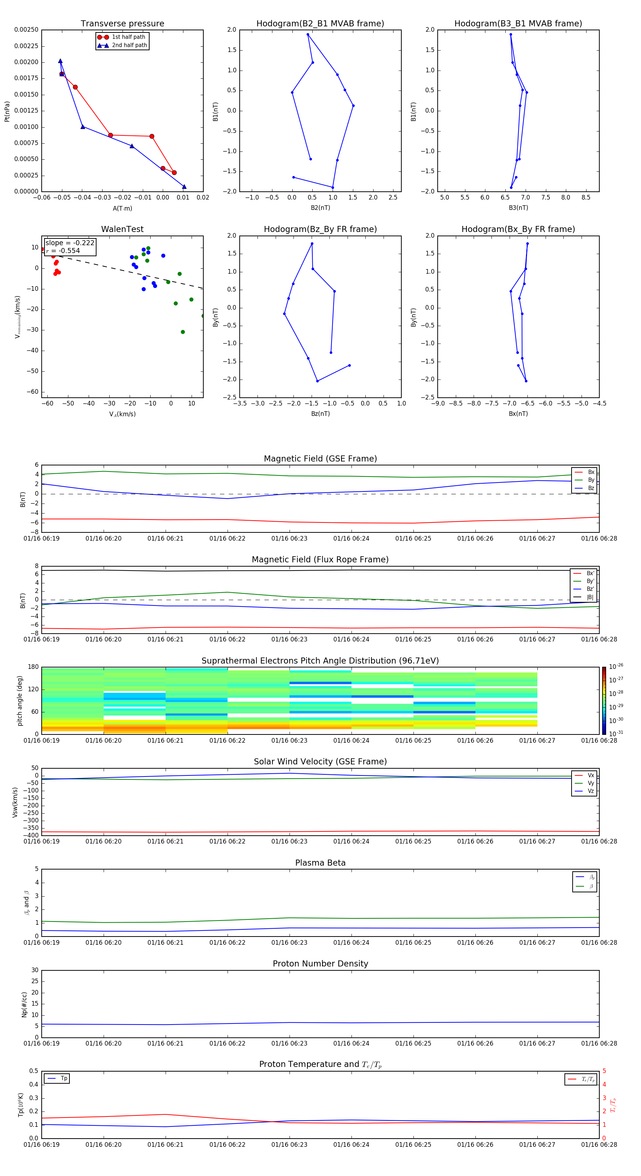Click the Vy legend entry in velocity plot
Screen dimensions: 641x1176
coord(584,783)
